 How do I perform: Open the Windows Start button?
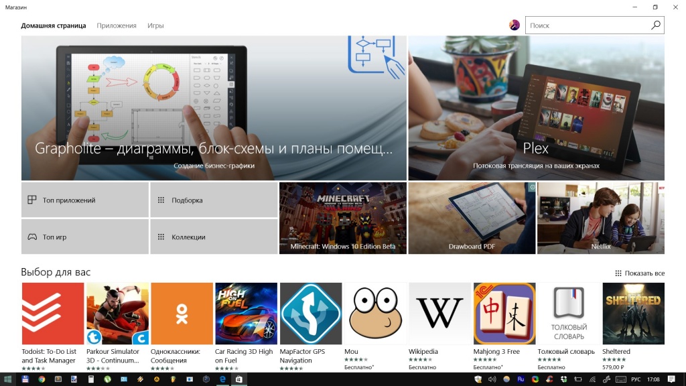click(x=7, y=379)
